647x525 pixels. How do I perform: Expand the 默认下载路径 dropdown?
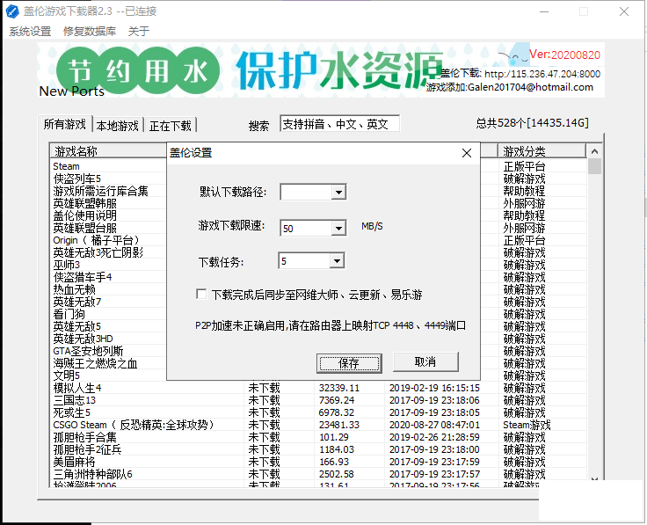338,193
